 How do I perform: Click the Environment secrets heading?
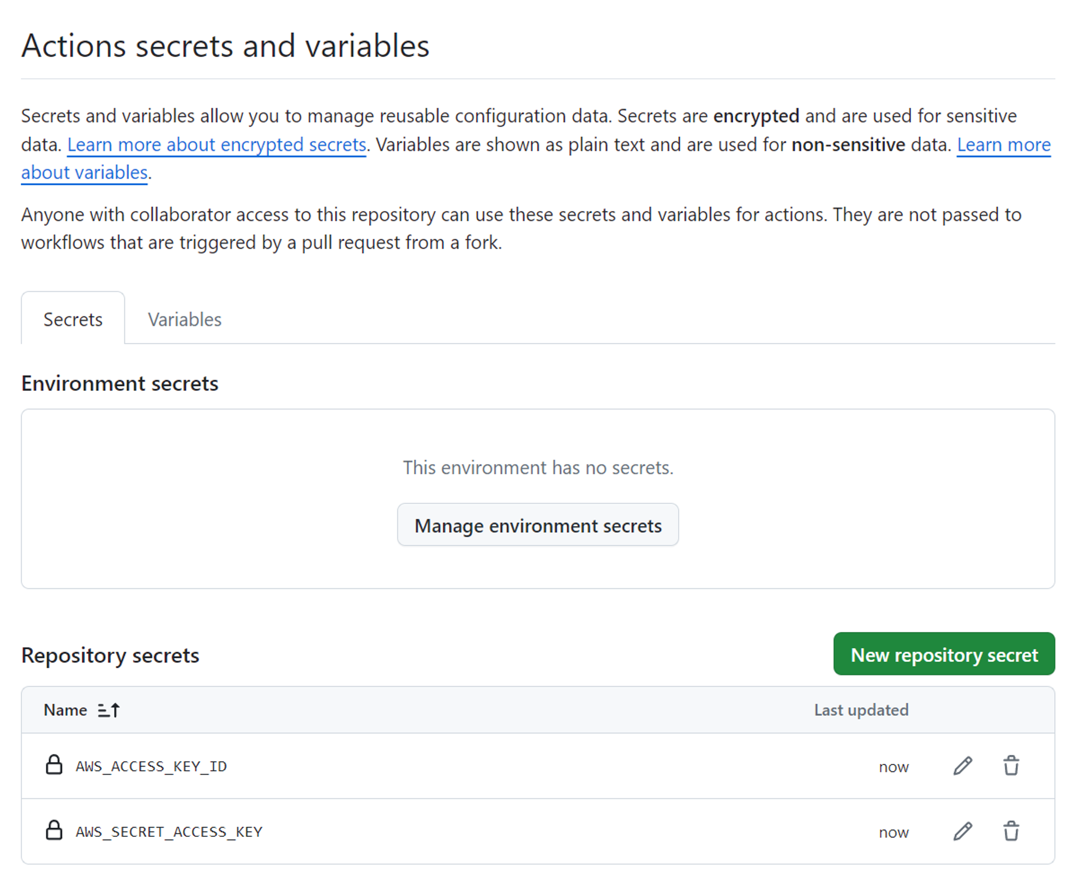point(120,383)
